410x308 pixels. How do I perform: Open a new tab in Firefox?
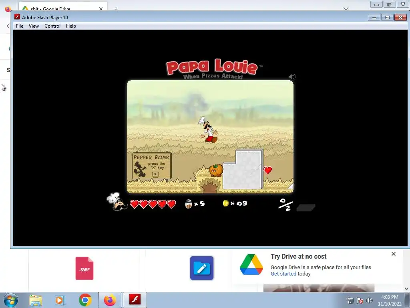click(116, 9)
